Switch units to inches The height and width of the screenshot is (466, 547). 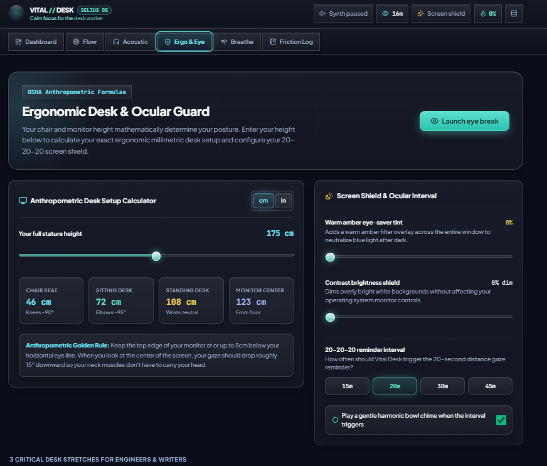coord(284,201)
